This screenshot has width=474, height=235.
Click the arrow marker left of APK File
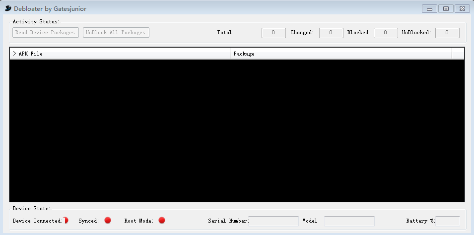14,54
